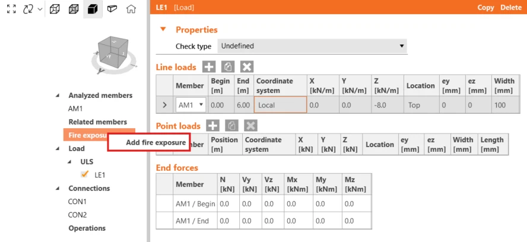Image resolution: width=527 pixels, height=242 pixels.
Task: Delete line load with X icon
Action: (x=247, y=67)
